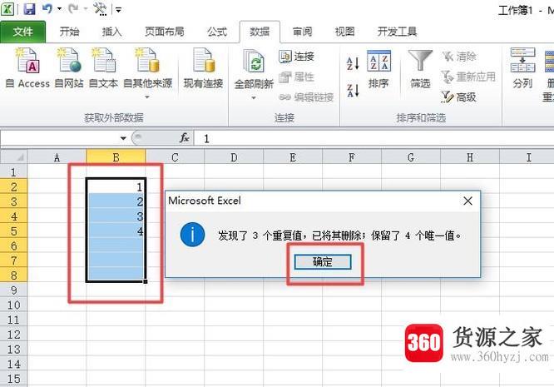
Task: Open the 文件 (File) tab
Action: coord(23,32)
